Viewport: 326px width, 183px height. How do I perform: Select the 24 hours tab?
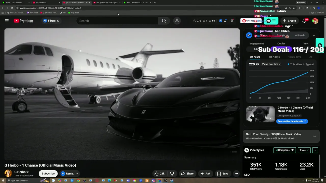[x=255, y=57]
